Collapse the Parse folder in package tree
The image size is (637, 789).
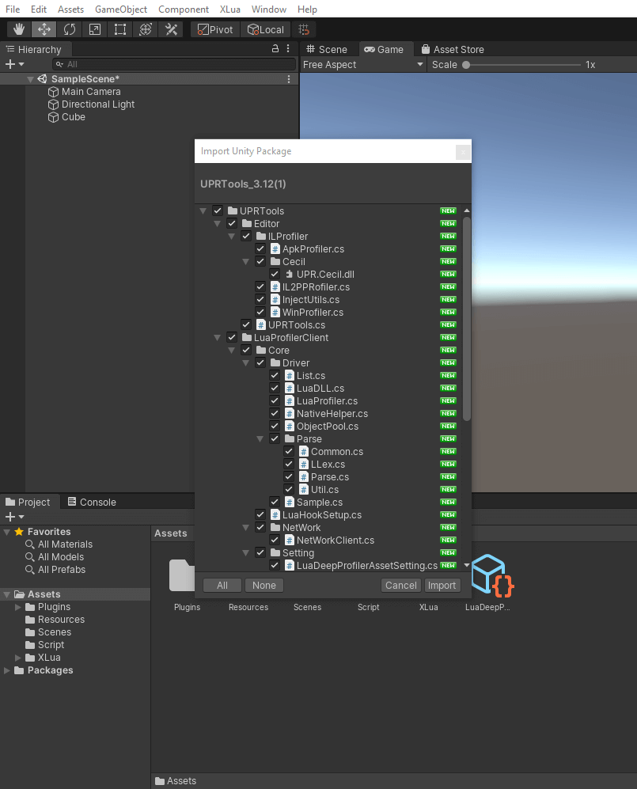click(260, 439)
